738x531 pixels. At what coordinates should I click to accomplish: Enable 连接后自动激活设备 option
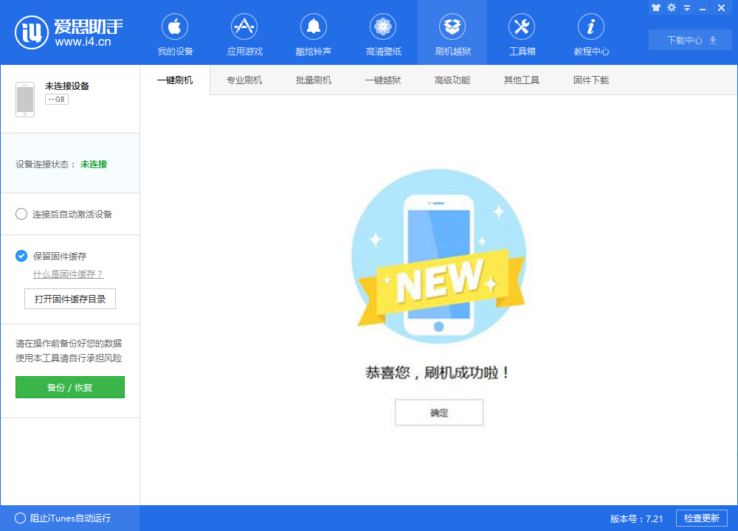coord(21,214)
